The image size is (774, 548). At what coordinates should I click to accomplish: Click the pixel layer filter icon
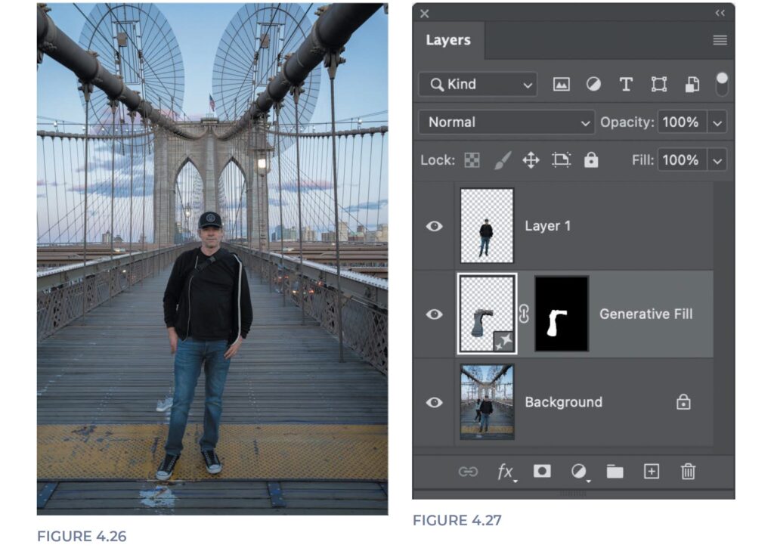pyautogui.click(x=561, y=85)
